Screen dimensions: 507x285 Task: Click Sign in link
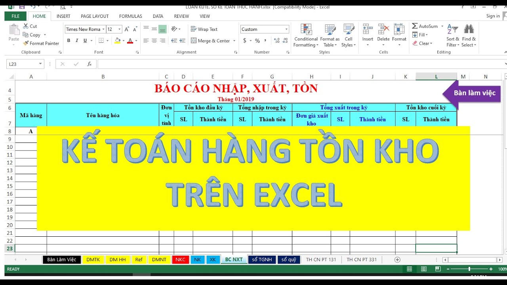[x=493, y=16]
